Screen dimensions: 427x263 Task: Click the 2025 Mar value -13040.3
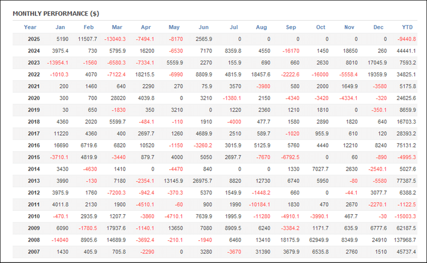point(115,39)
